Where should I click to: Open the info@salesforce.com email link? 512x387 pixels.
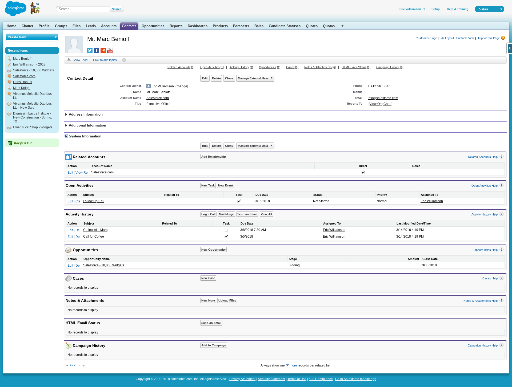click(x=383, y=98)
